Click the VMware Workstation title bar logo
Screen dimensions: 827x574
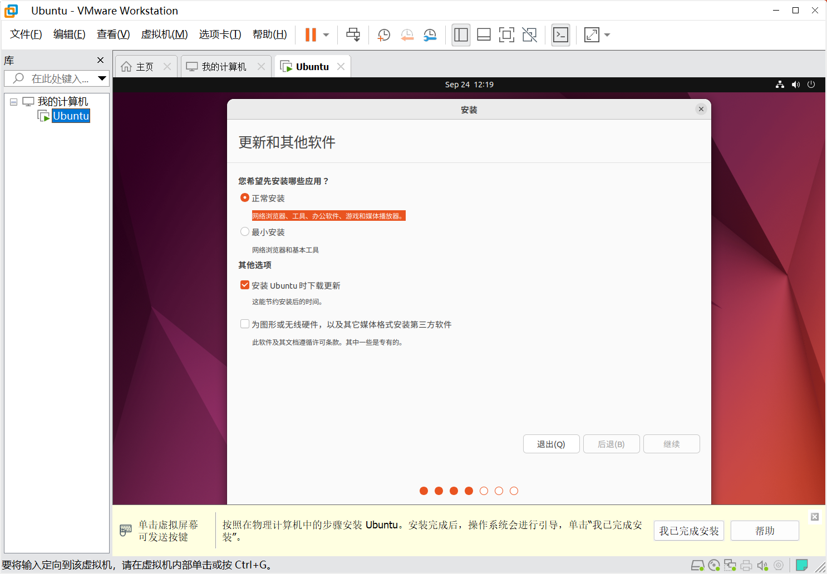(11, 11)
